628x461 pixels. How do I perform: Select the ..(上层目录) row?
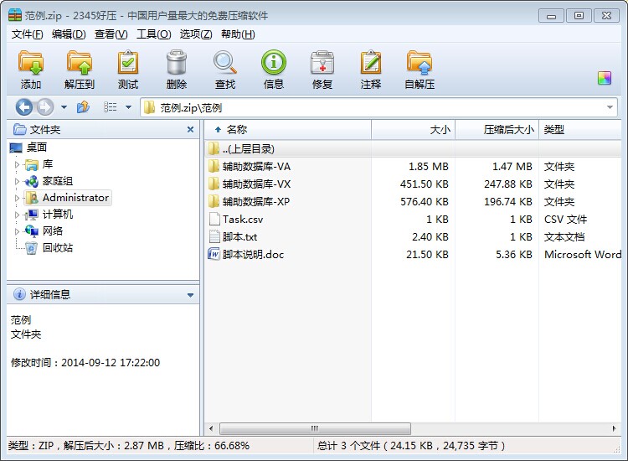click(413, 148)
